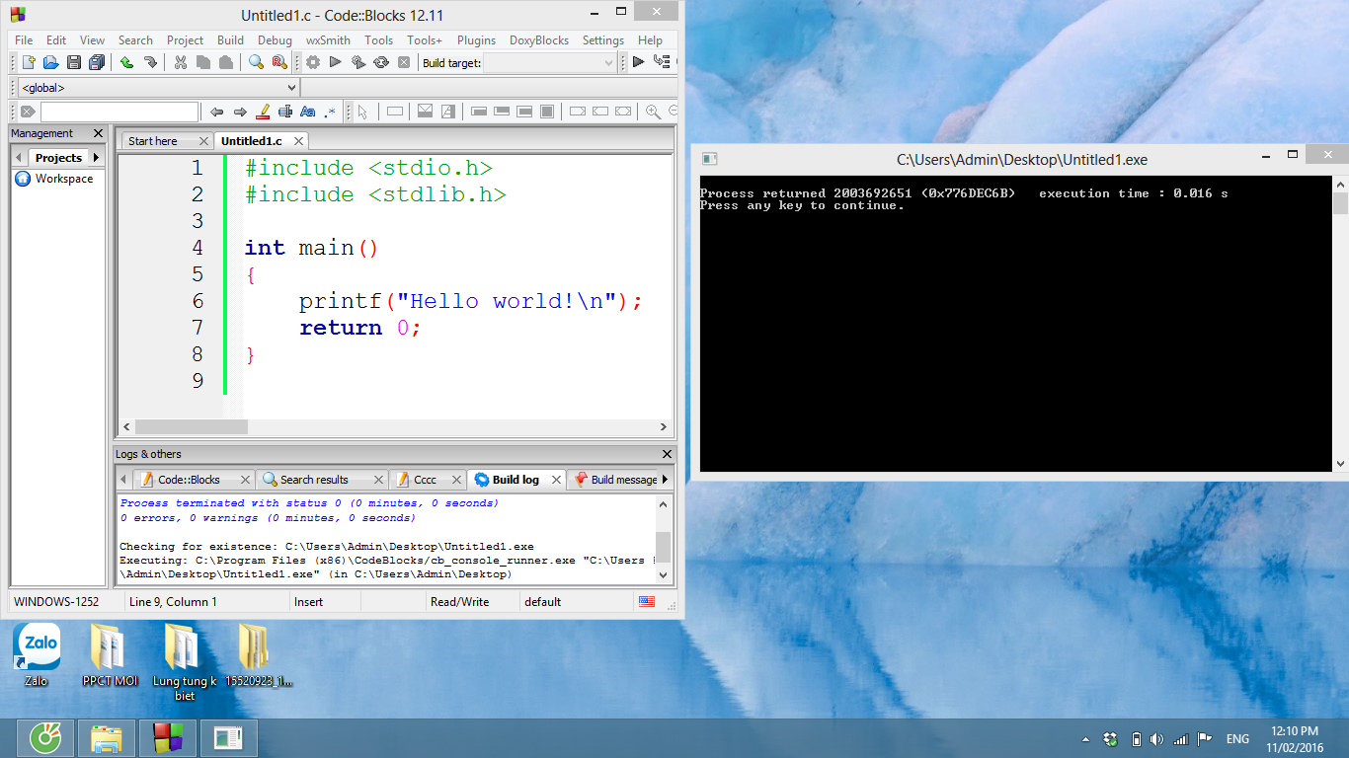This screenshot has width=1349, height=758.
Task: Click the Zalo desktop shortcut
Action: tap(38, 653)
